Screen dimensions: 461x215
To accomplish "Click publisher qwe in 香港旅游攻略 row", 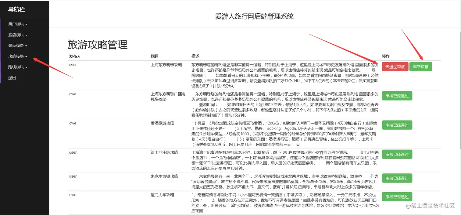I will 73,123.
